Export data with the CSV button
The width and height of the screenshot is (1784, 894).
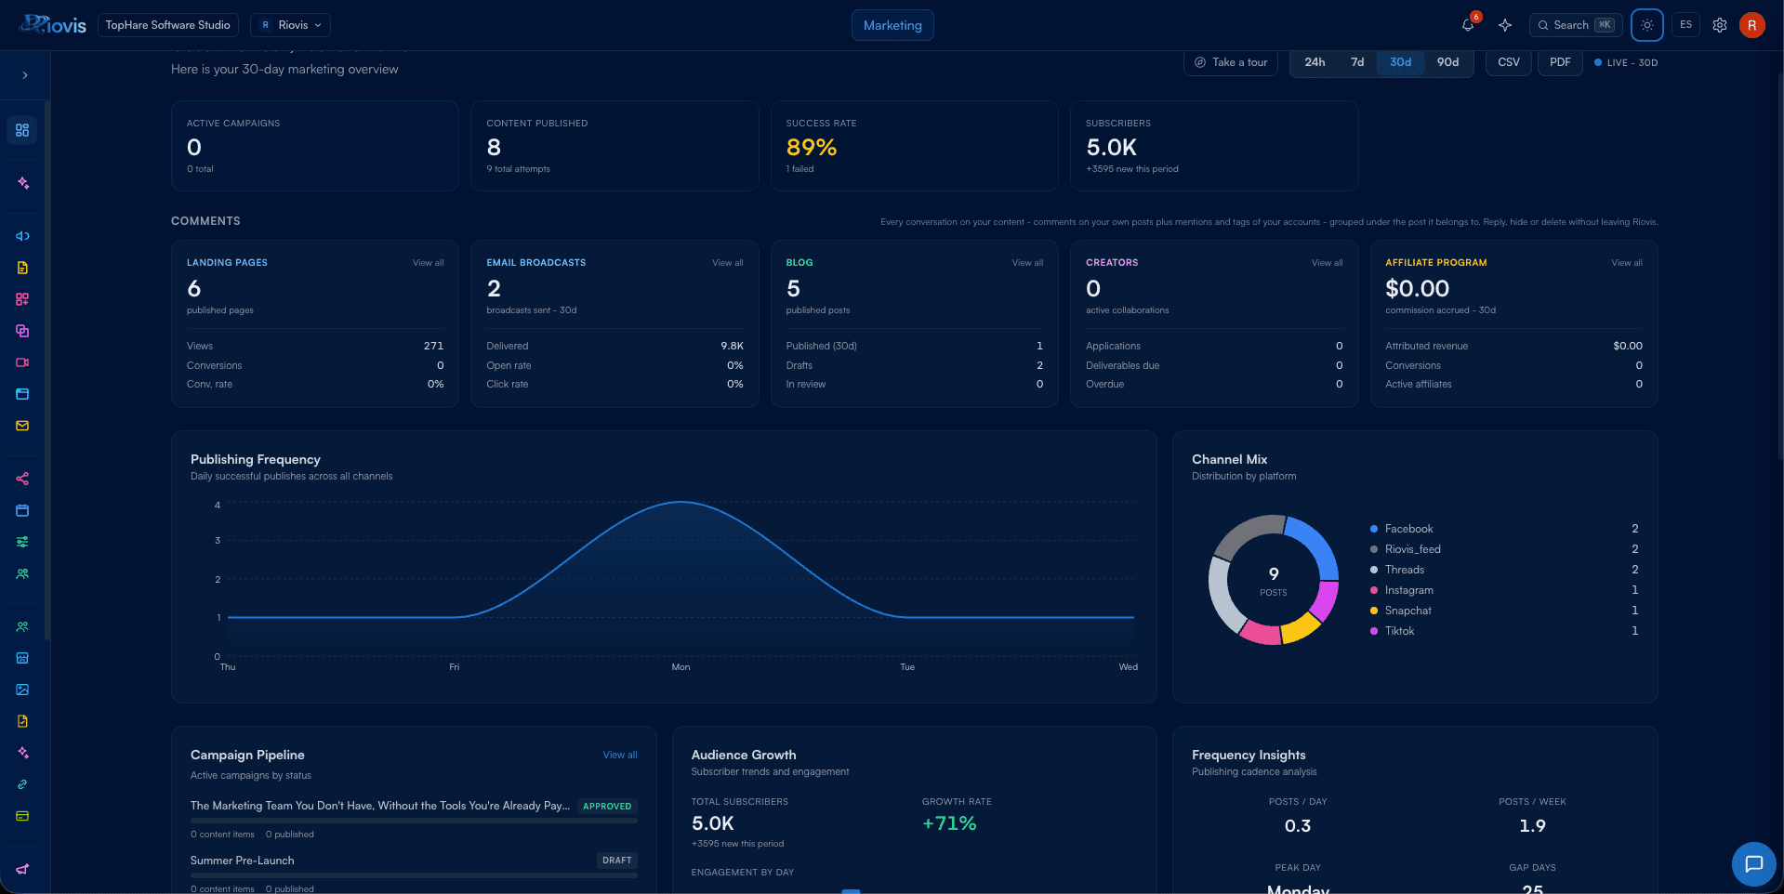[1509, 62]
